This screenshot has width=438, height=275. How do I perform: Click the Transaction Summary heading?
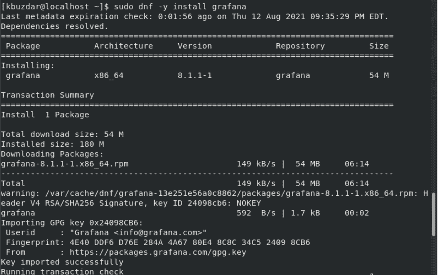(47, 95)
